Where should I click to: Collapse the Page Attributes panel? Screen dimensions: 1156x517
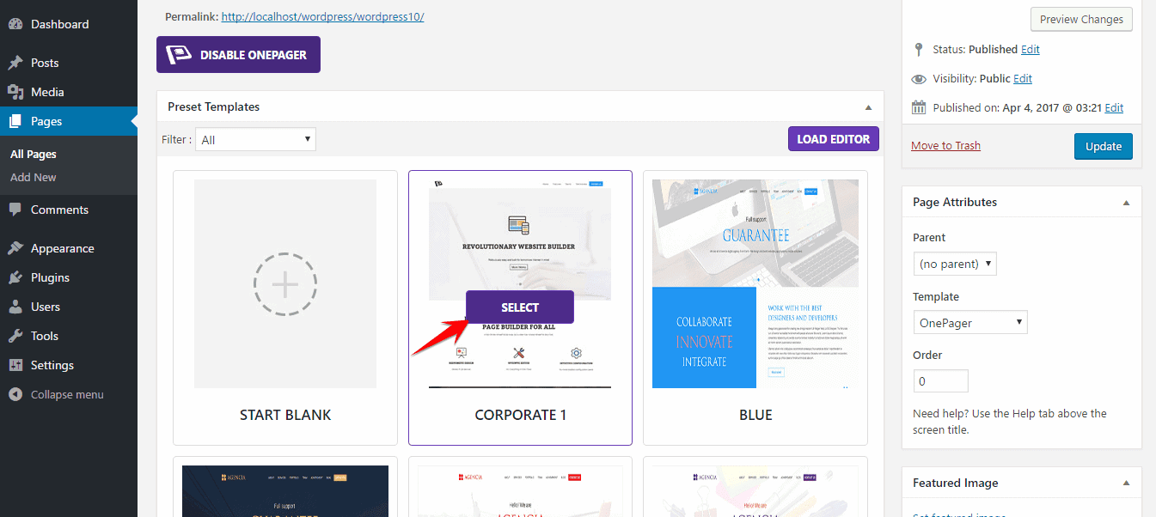(1126, 203)
